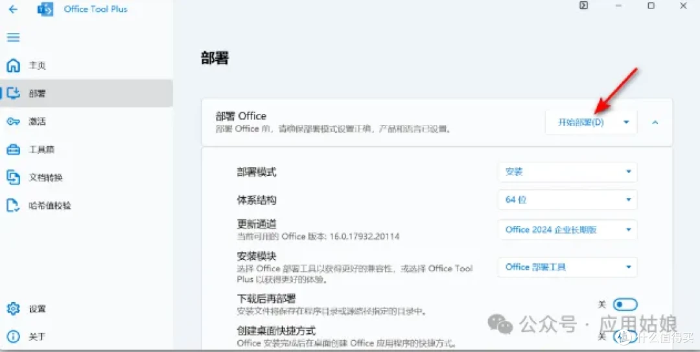Image resolution: width=700 pixels, height=352 pixels.
Task: Click the Office Tool Plus title text
Action: click(95, 9)
